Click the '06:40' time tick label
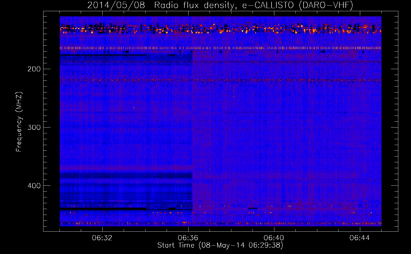Screen dimensions: 411x254 click(x=274, y=238)
